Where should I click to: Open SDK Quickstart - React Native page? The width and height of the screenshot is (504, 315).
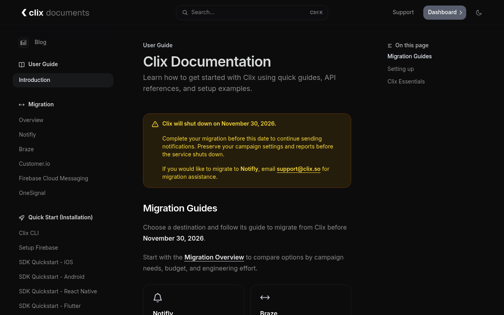coord(58,291)
